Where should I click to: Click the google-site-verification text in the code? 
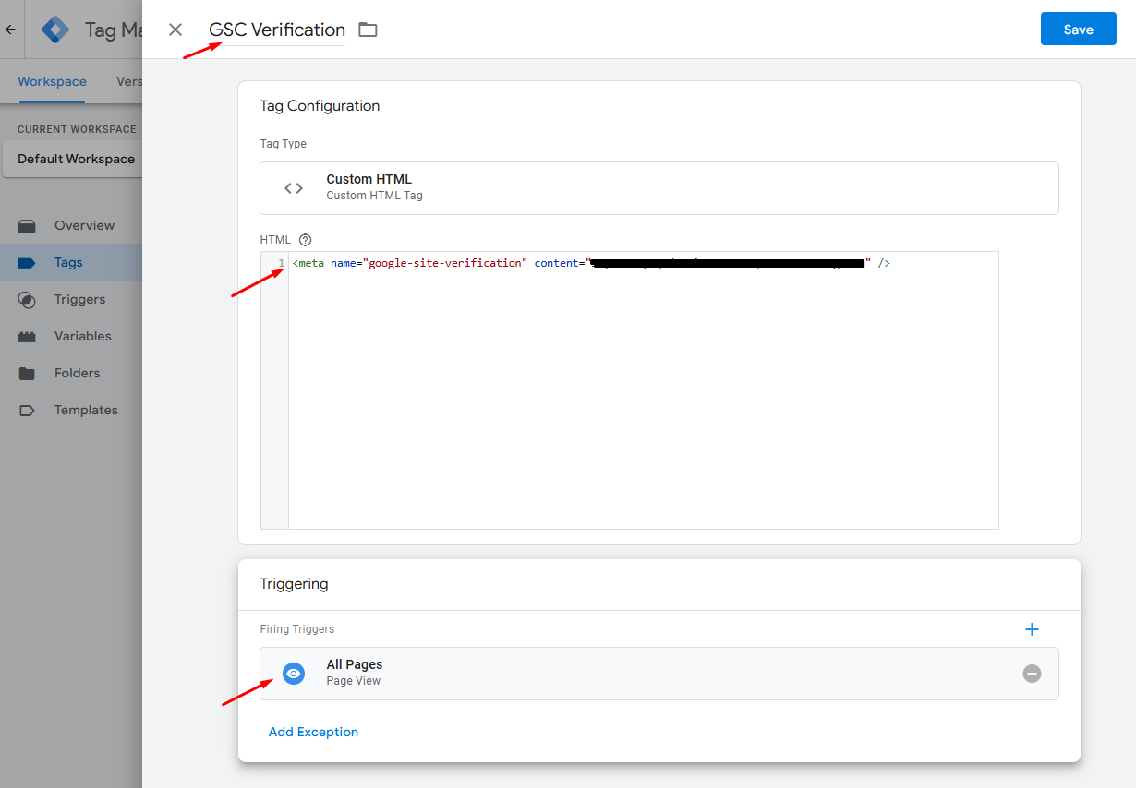[x=445, y=263]
